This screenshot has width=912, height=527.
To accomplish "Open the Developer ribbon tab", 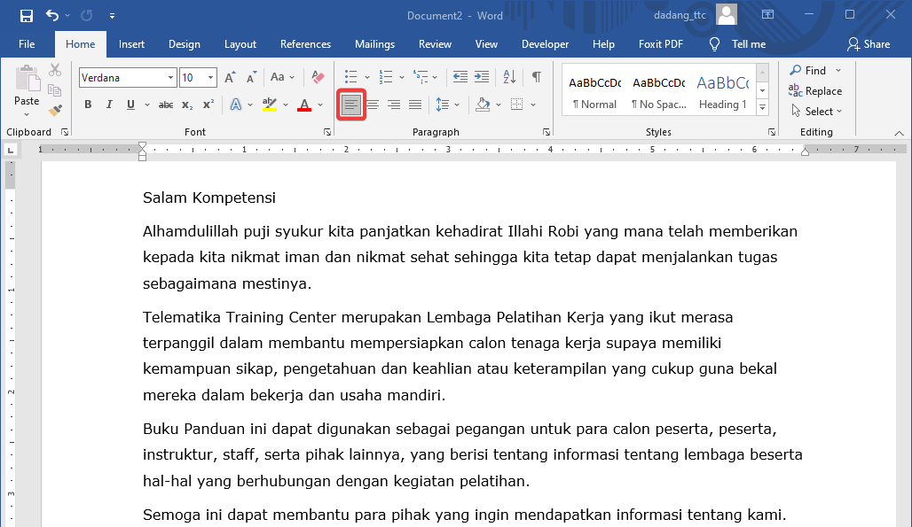I will [x=545, y=43].
